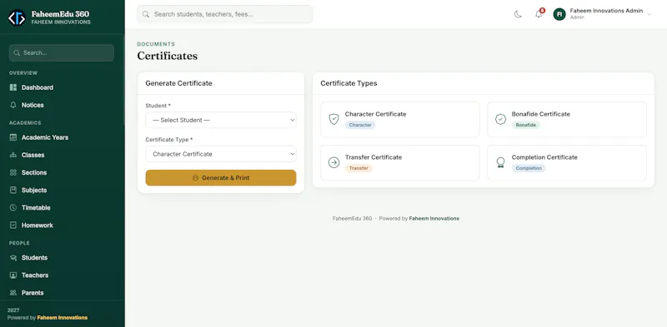Click the FaheemEdu 360 logo icon

(x=17, y=17)
